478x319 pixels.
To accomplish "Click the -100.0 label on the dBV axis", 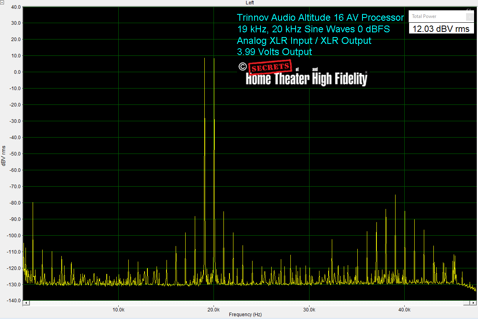I will (x=13, y=236).
